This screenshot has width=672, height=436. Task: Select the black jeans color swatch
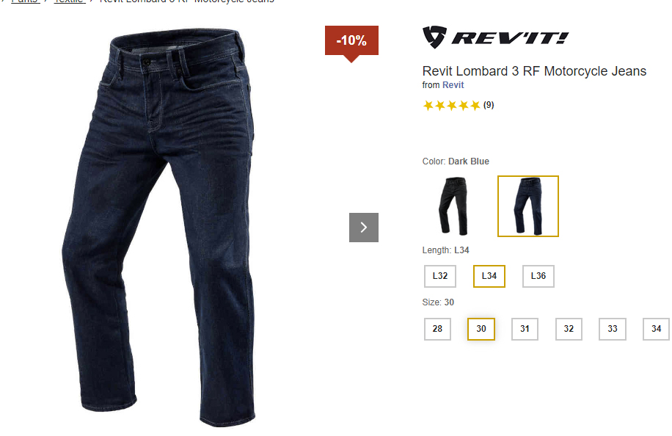[453, 206]
